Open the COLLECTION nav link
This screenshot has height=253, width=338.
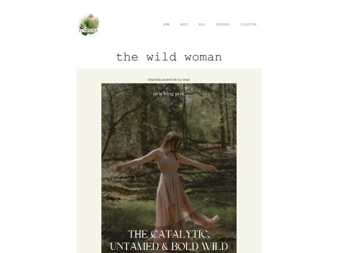tap(248, 24)
